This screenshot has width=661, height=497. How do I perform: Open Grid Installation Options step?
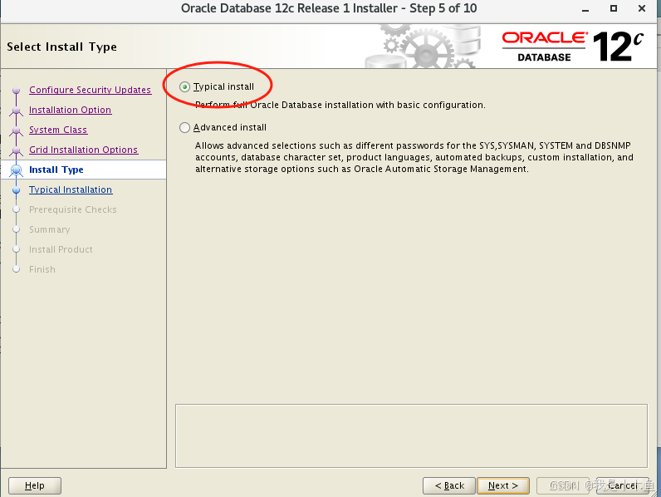[x=84, y=150]
